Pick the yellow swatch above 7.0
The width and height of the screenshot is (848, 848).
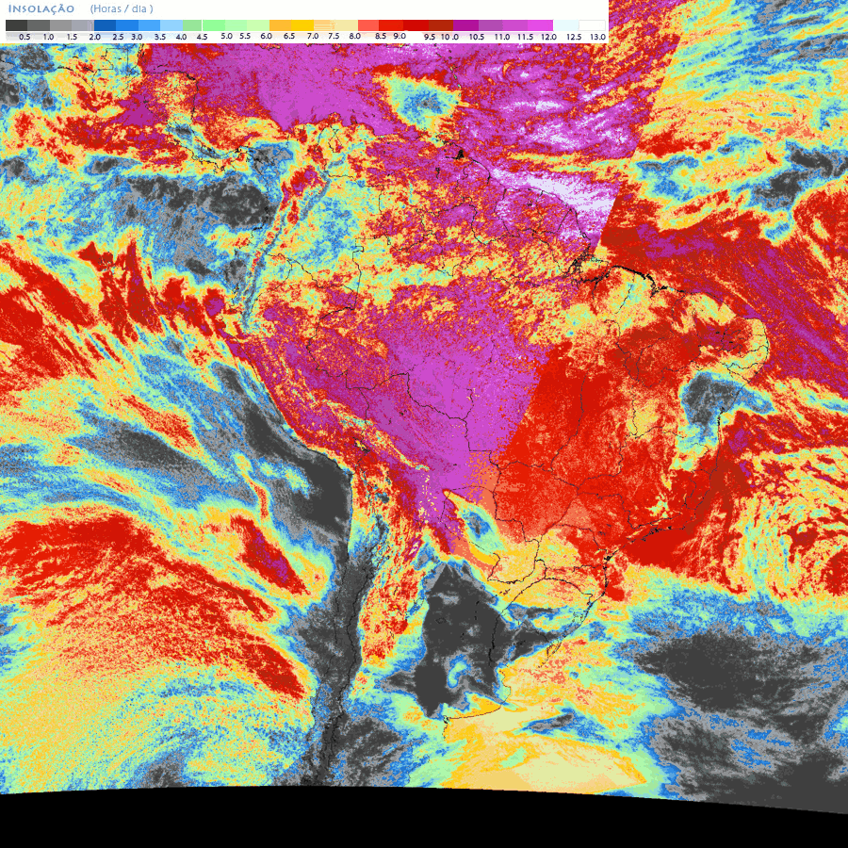click(x=302, y=25)
